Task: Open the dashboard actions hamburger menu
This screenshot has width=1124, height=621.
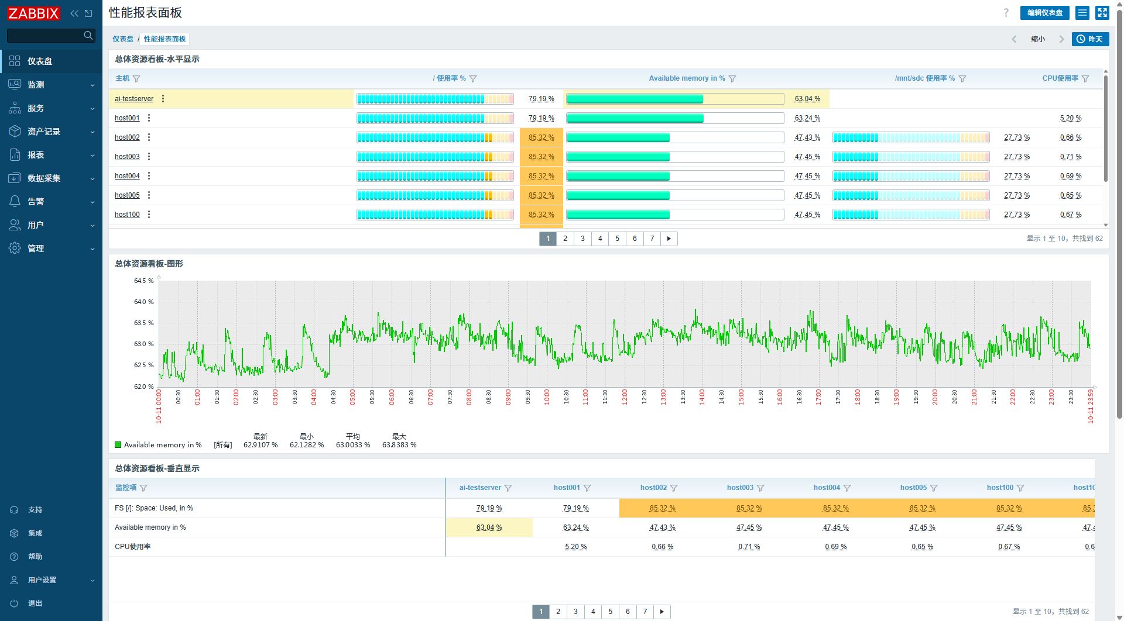Action: tap(1082, 13)
